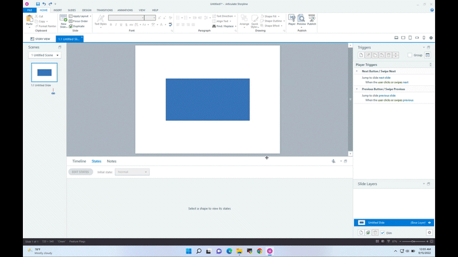This screenshot has height=257, width=458.
Task: Select the 1.1 Untitled Slide thumbnail
Action: pyautogui.click(x=44, y=73)
